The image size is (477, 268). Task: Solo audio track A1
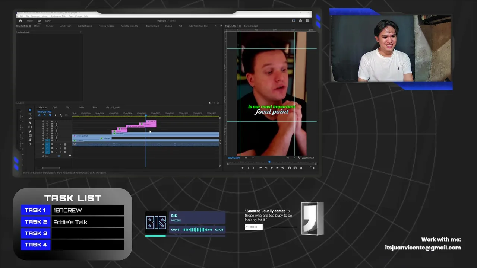(x=61, y=144)
